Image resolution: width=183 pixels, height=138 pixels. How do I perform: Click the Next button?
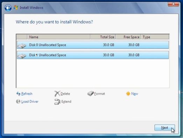click(x=164, y=128)
